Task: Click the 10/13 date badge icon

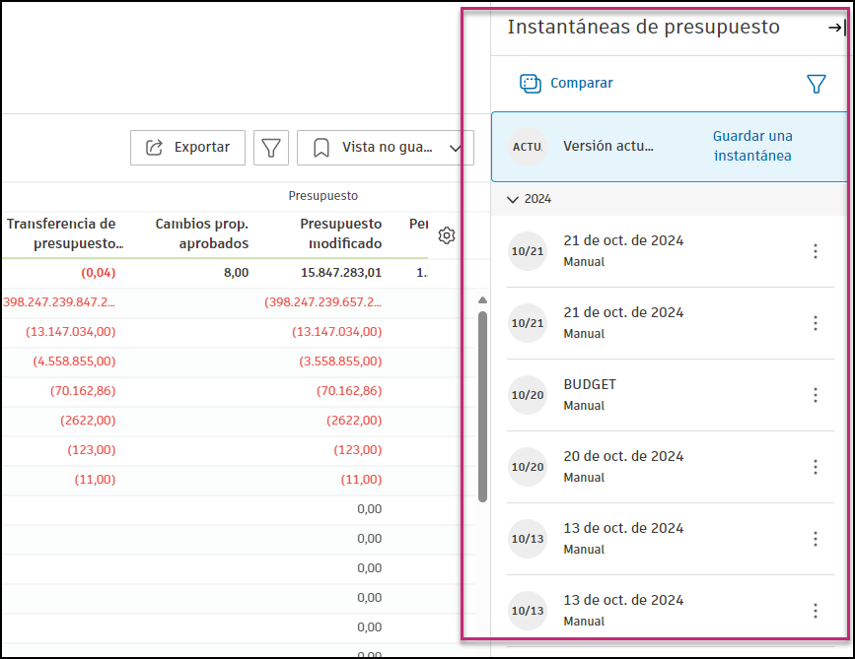Action: [x=528, y=539]
